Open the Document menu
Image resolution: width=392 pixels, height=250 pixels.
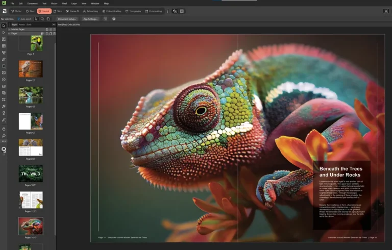(32, 3)
